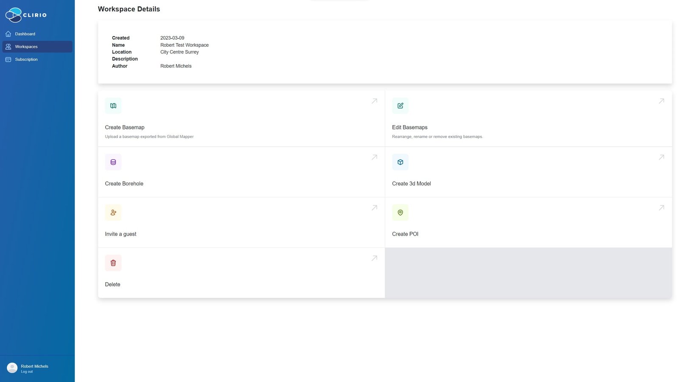Viewport: 679px width, 382px height.
Task: Click 'Rearrange, rename or remove existing basemaps' text
Action: pyautogui.click(x=438, y=137)
